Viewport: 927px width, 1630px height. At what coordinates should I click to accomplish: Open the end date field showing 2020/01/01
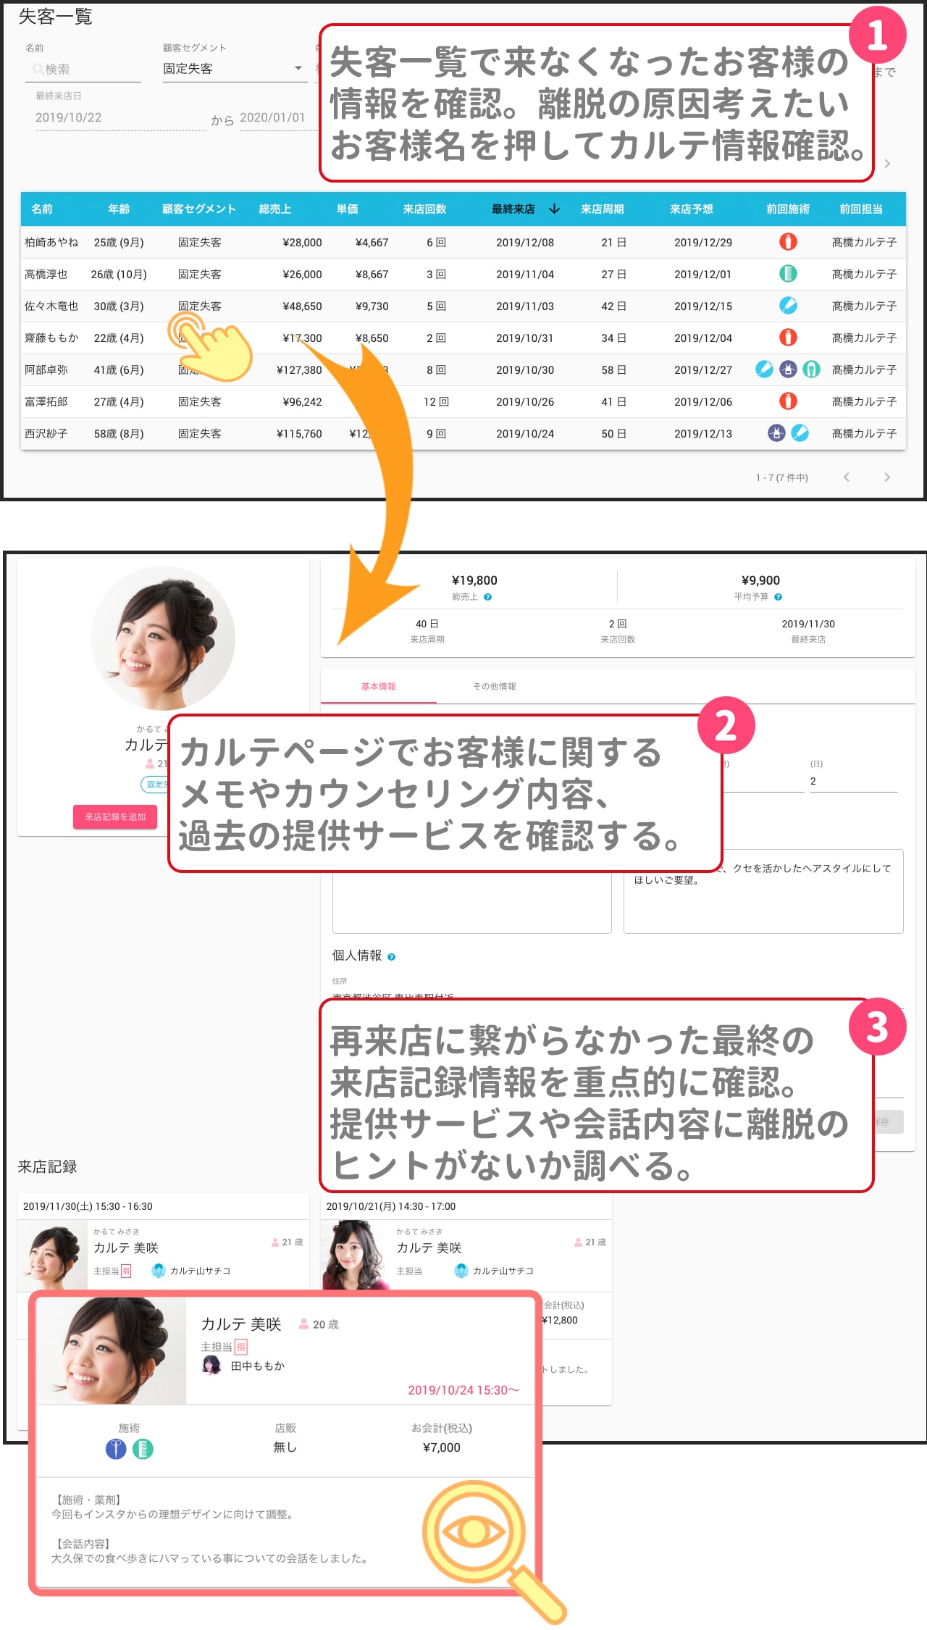[272, 117]
